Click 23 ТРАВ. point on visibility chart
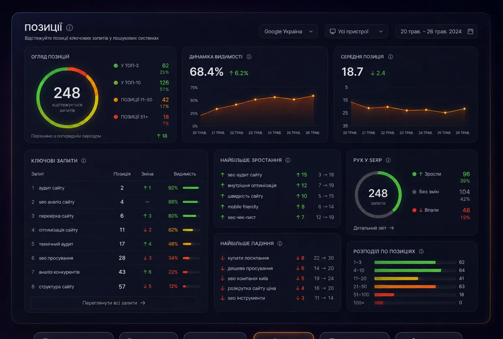 point(255,99)
